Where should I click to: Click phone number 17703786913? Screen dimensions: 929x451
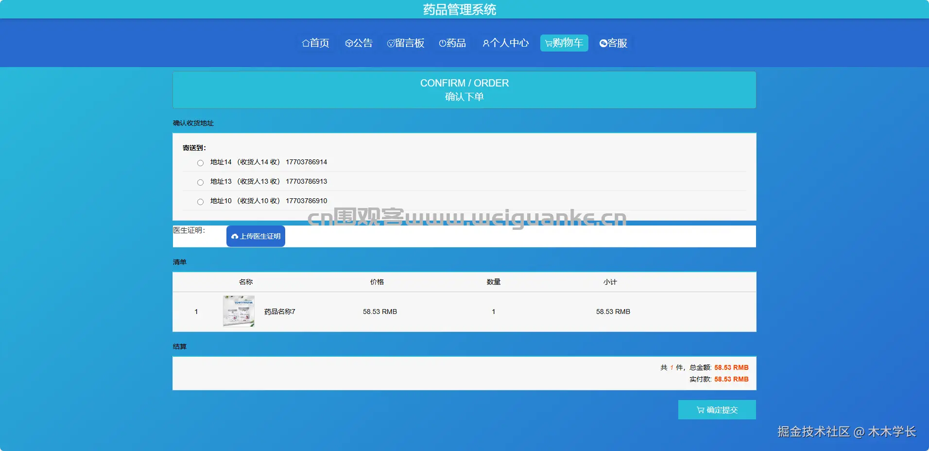coord(307,181)
